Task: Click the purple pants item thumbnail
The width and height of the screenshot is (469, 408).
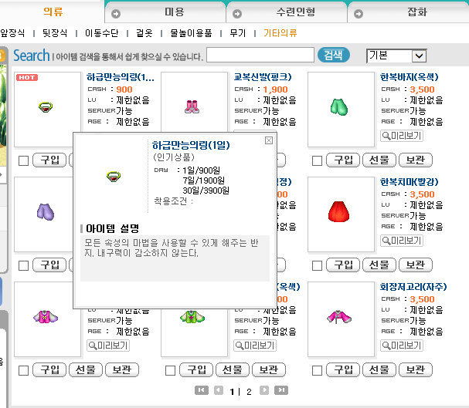Action: 46,212
